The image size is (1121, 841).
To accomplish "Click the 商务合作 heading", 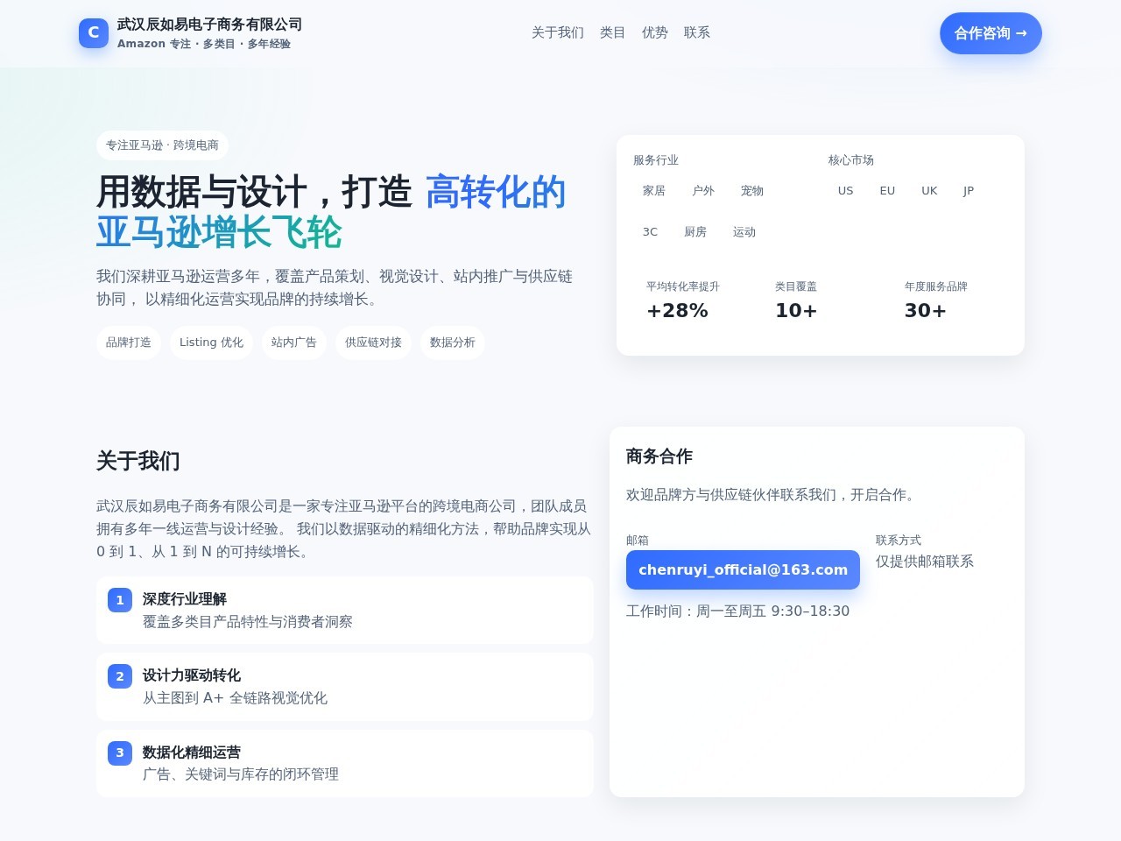I will [x=659, y=456].
